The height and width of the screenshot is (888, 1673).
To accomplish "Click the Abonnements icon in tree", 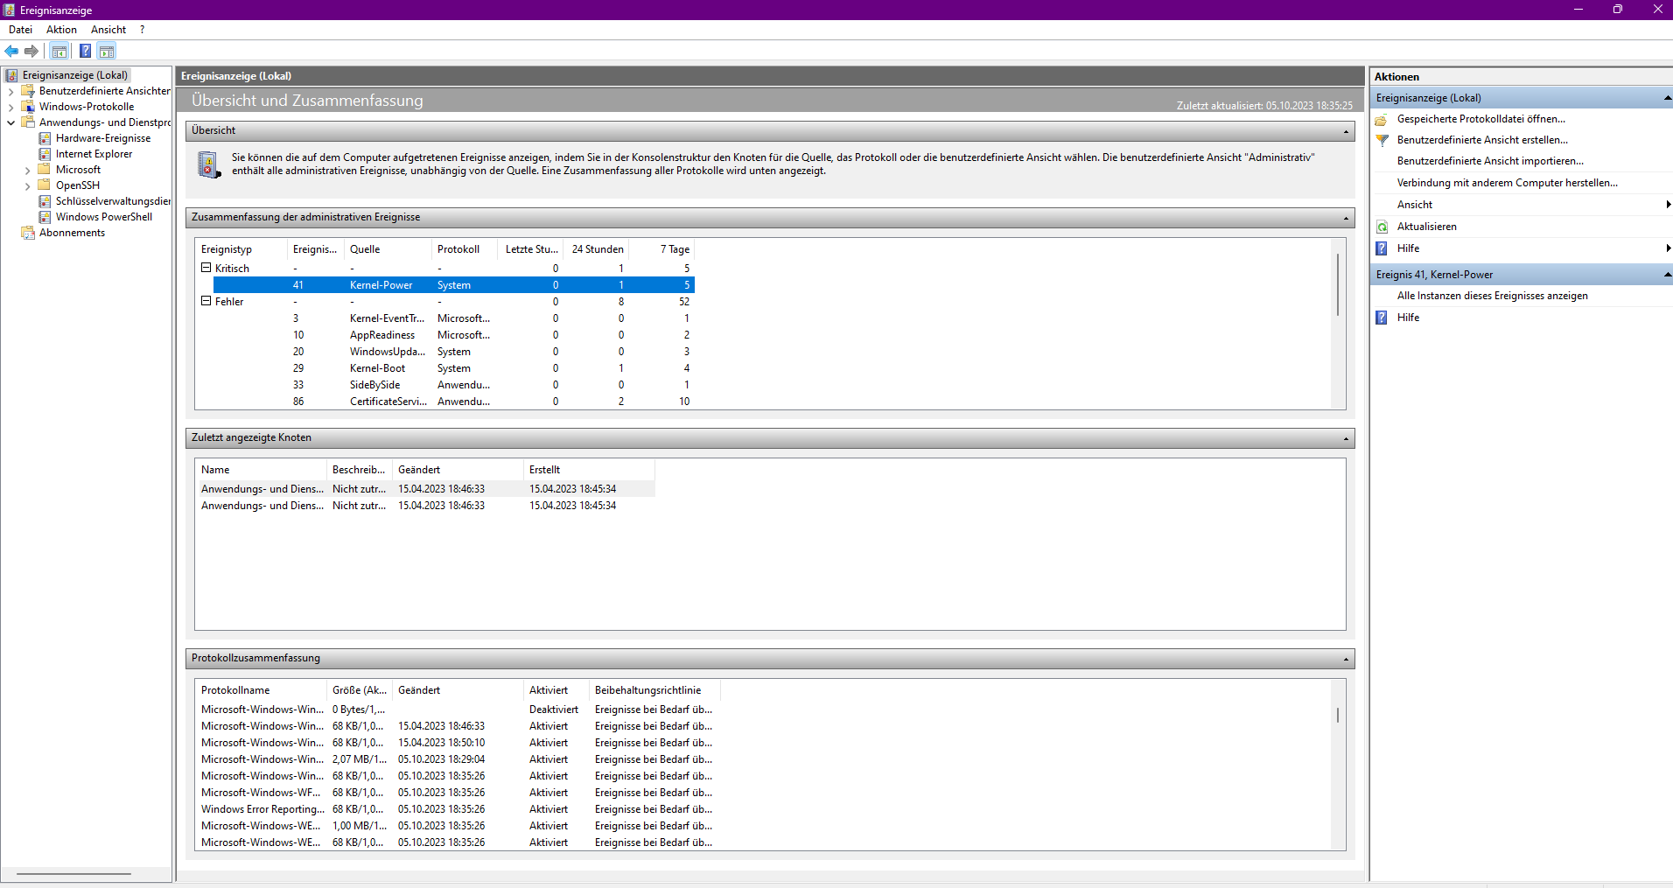I will (x=28, y=233).
